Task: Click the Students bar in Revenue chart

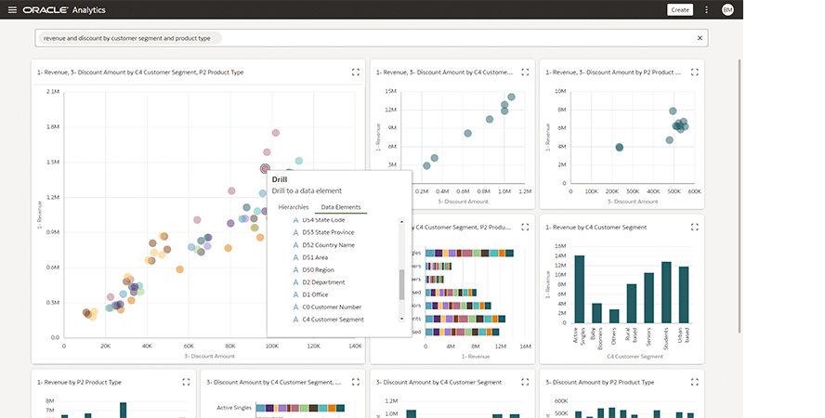Action: point(666,292)
